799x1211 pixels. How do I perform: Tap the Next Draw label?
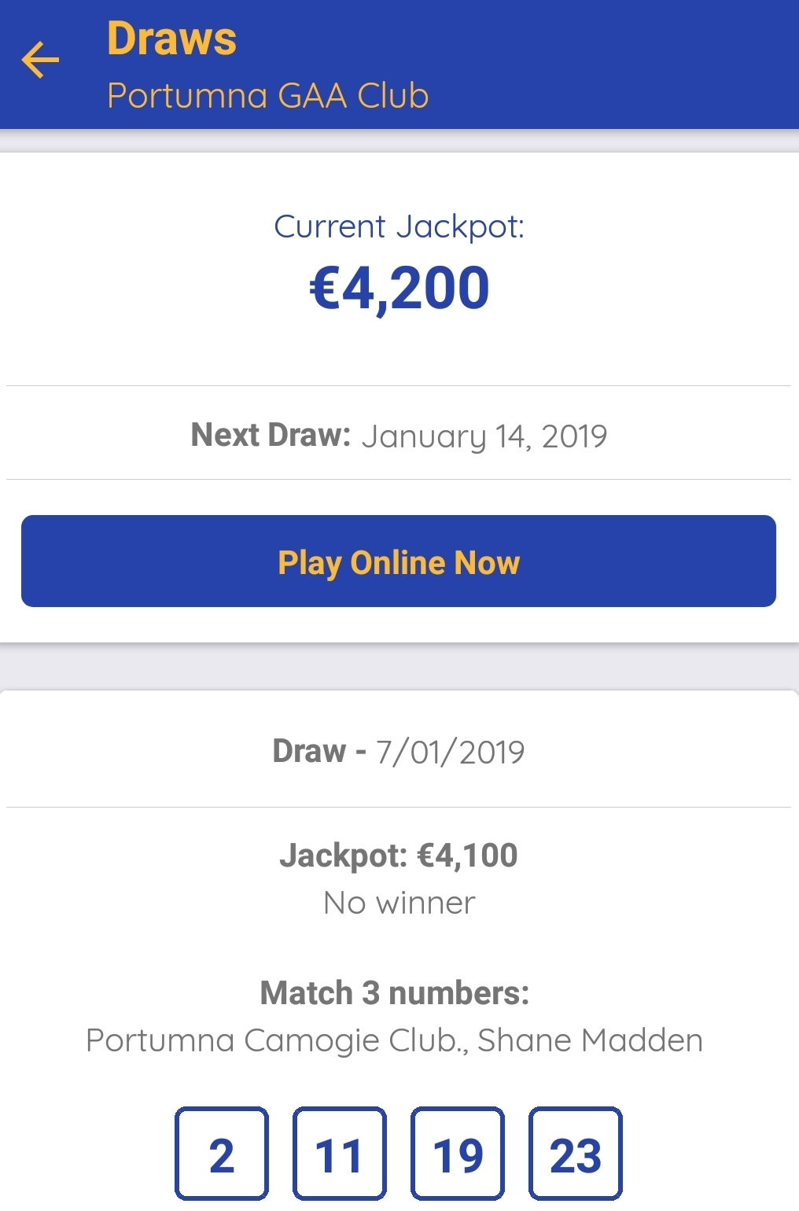(x=271, y=435)
